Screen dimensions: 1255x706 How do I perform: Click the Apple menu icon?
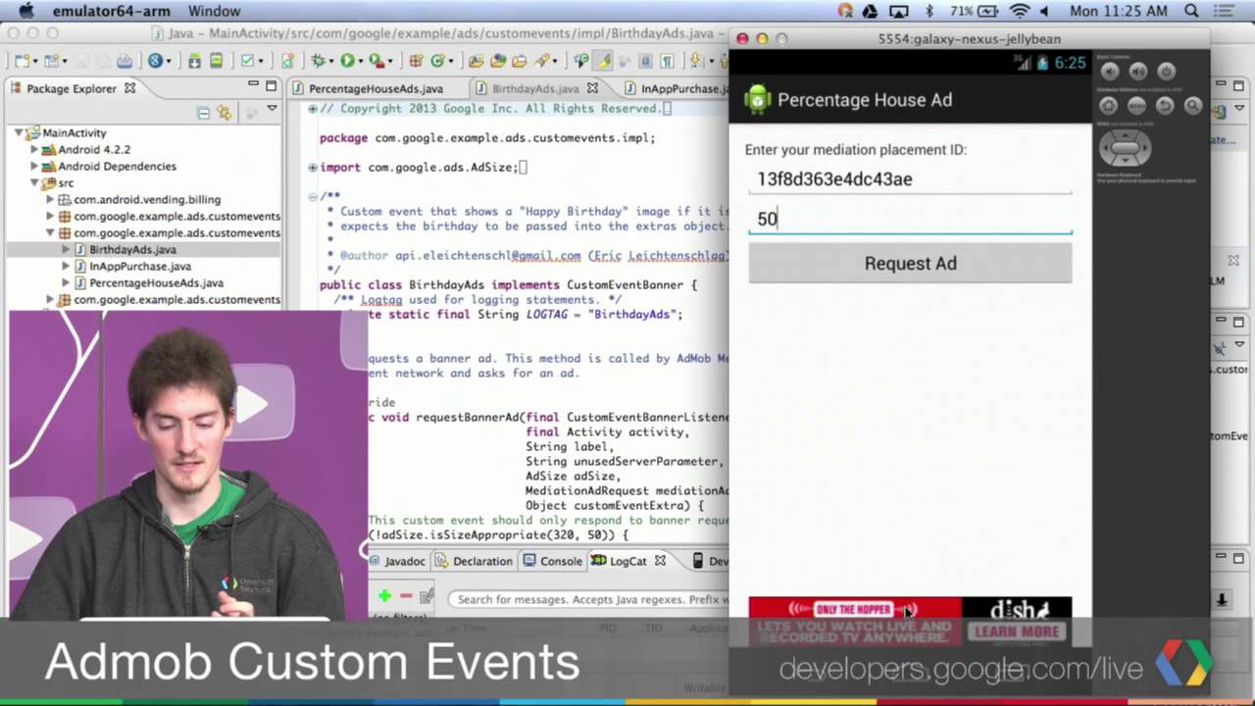click(x=25, y=11)
